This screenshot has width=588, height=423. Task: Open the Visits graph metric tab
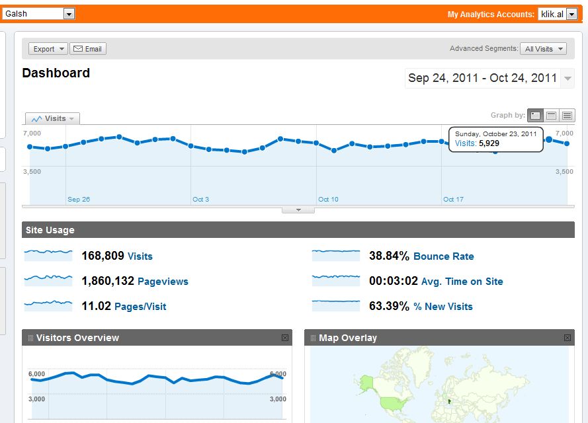52,118
